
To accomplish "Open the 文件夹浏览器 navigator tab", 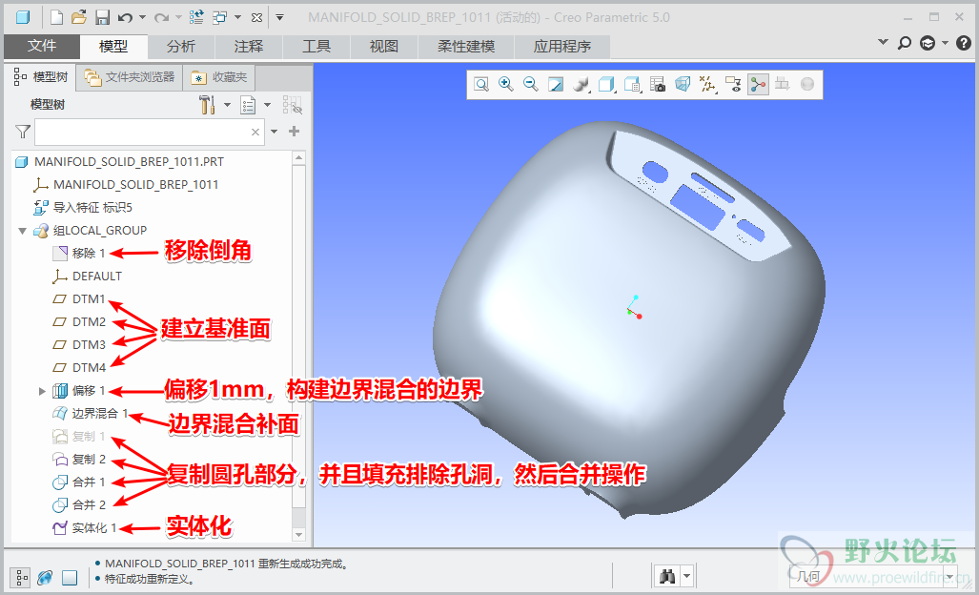I will pyautogui.click(x=130, y=77).
